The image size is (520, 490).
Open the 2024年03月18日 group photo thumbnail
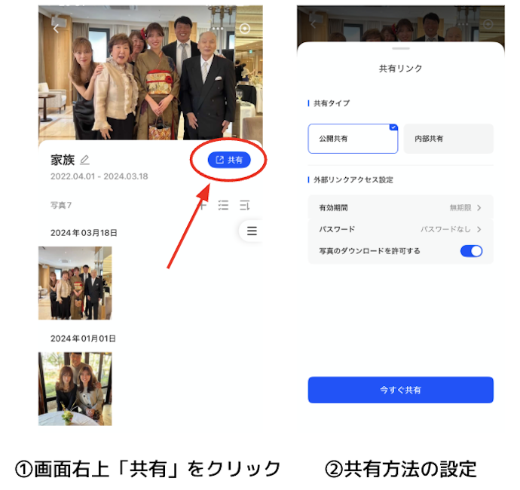click(75, 283)
